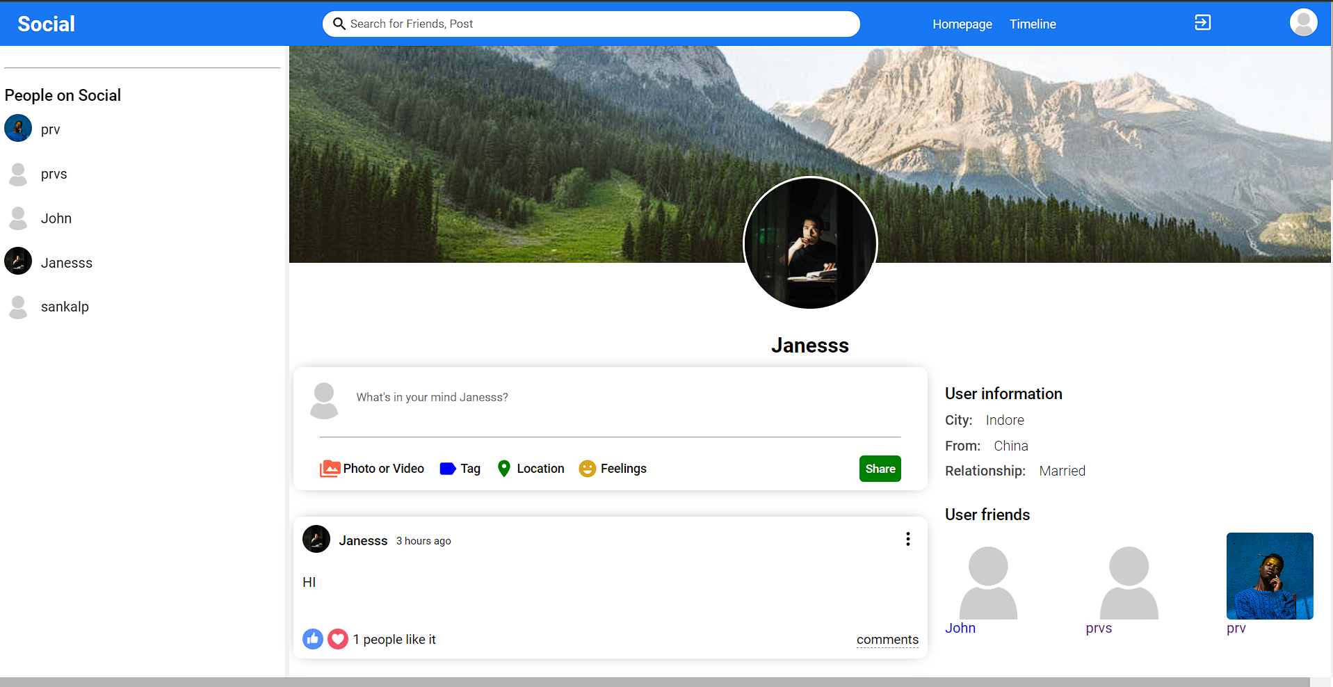1333x687 pixels.
Task: Click the Photo or Video icon
Action: 330,469
